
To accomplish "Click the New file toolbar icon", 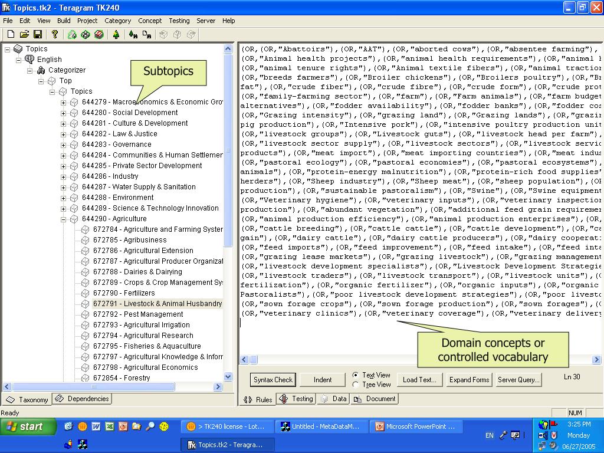I will (11, 35).
